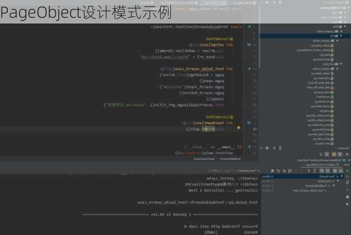Select test_baidu_search_case in test results
This screenshot has height=235, width=351.
(309, 190)
